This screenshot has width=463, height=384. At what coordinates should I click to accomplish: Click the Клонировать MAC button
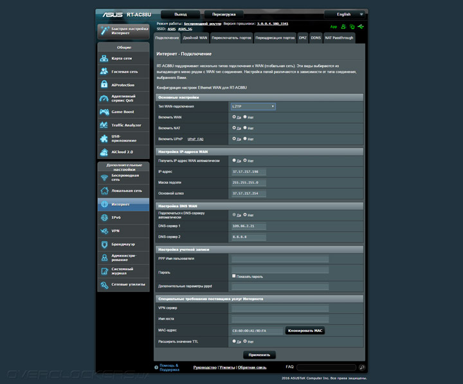305,331
